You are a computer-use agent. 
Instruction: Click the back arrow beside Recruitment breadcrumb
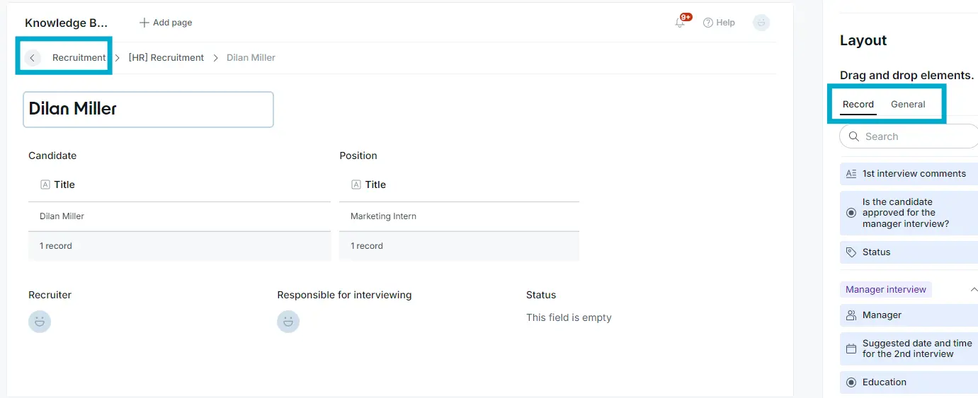click(32, 58)
